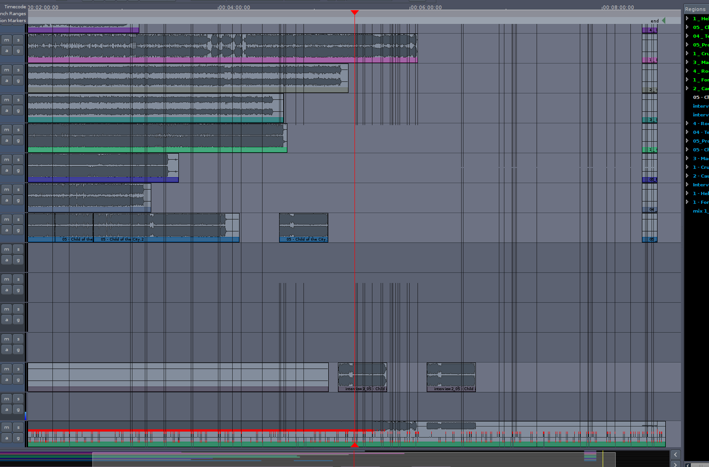The height and width of the screenshot is (467, 709).
Task: Click the red playhead triangle in ruler
Action: (x=354, y=12)
